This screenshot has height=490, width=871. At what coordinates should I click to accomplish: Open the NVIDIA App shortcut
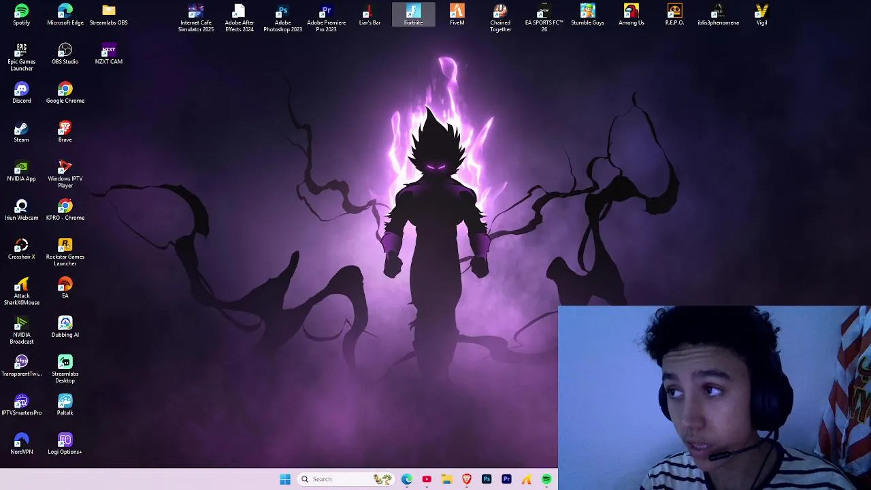coord(21,171)
